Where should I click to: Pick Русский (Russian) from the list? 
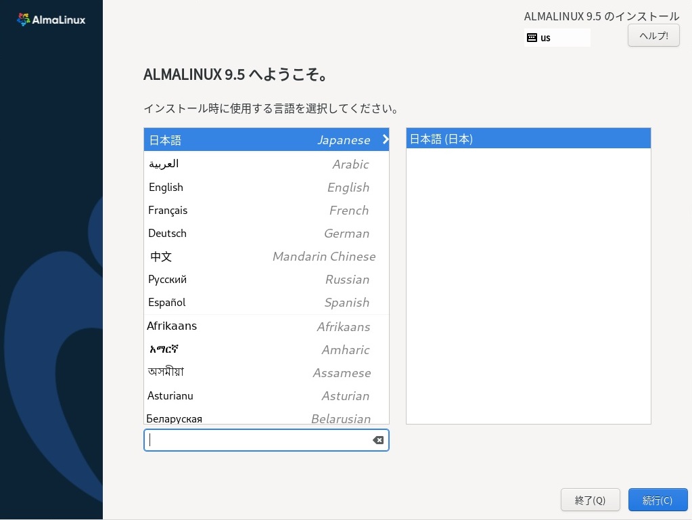266,279
